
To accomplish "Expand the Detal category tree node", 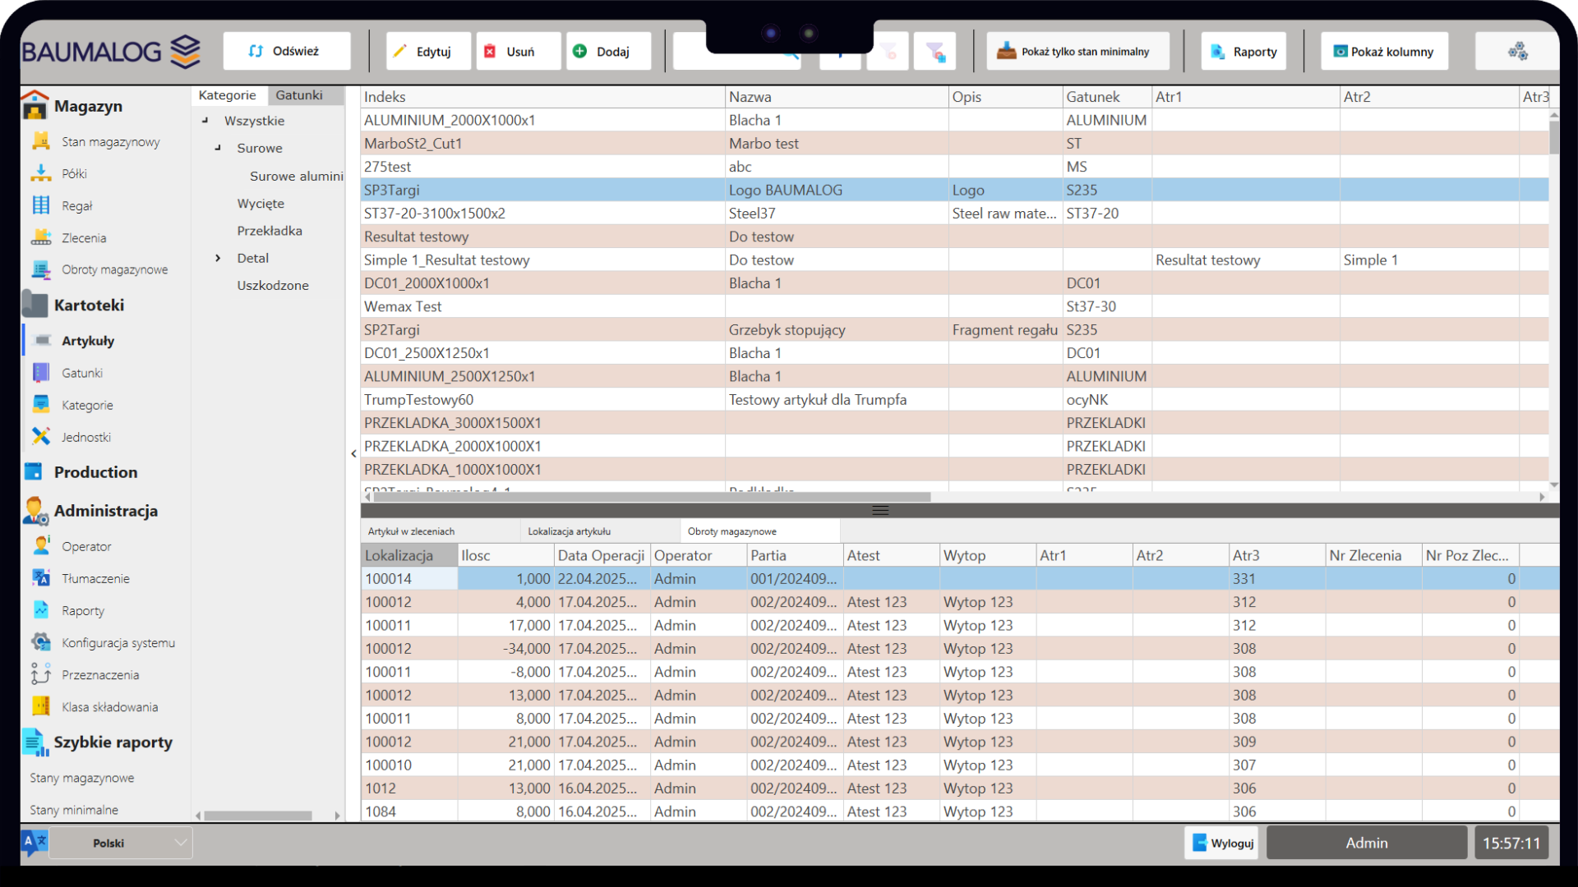I will 218,258.
